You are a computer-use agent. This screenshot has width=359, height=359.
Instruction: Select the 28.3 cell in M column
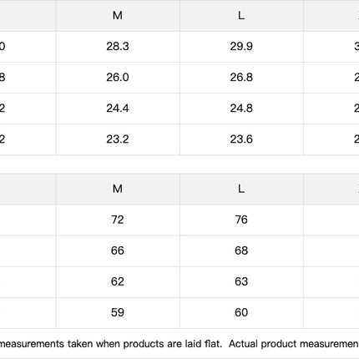coord(118,47)
